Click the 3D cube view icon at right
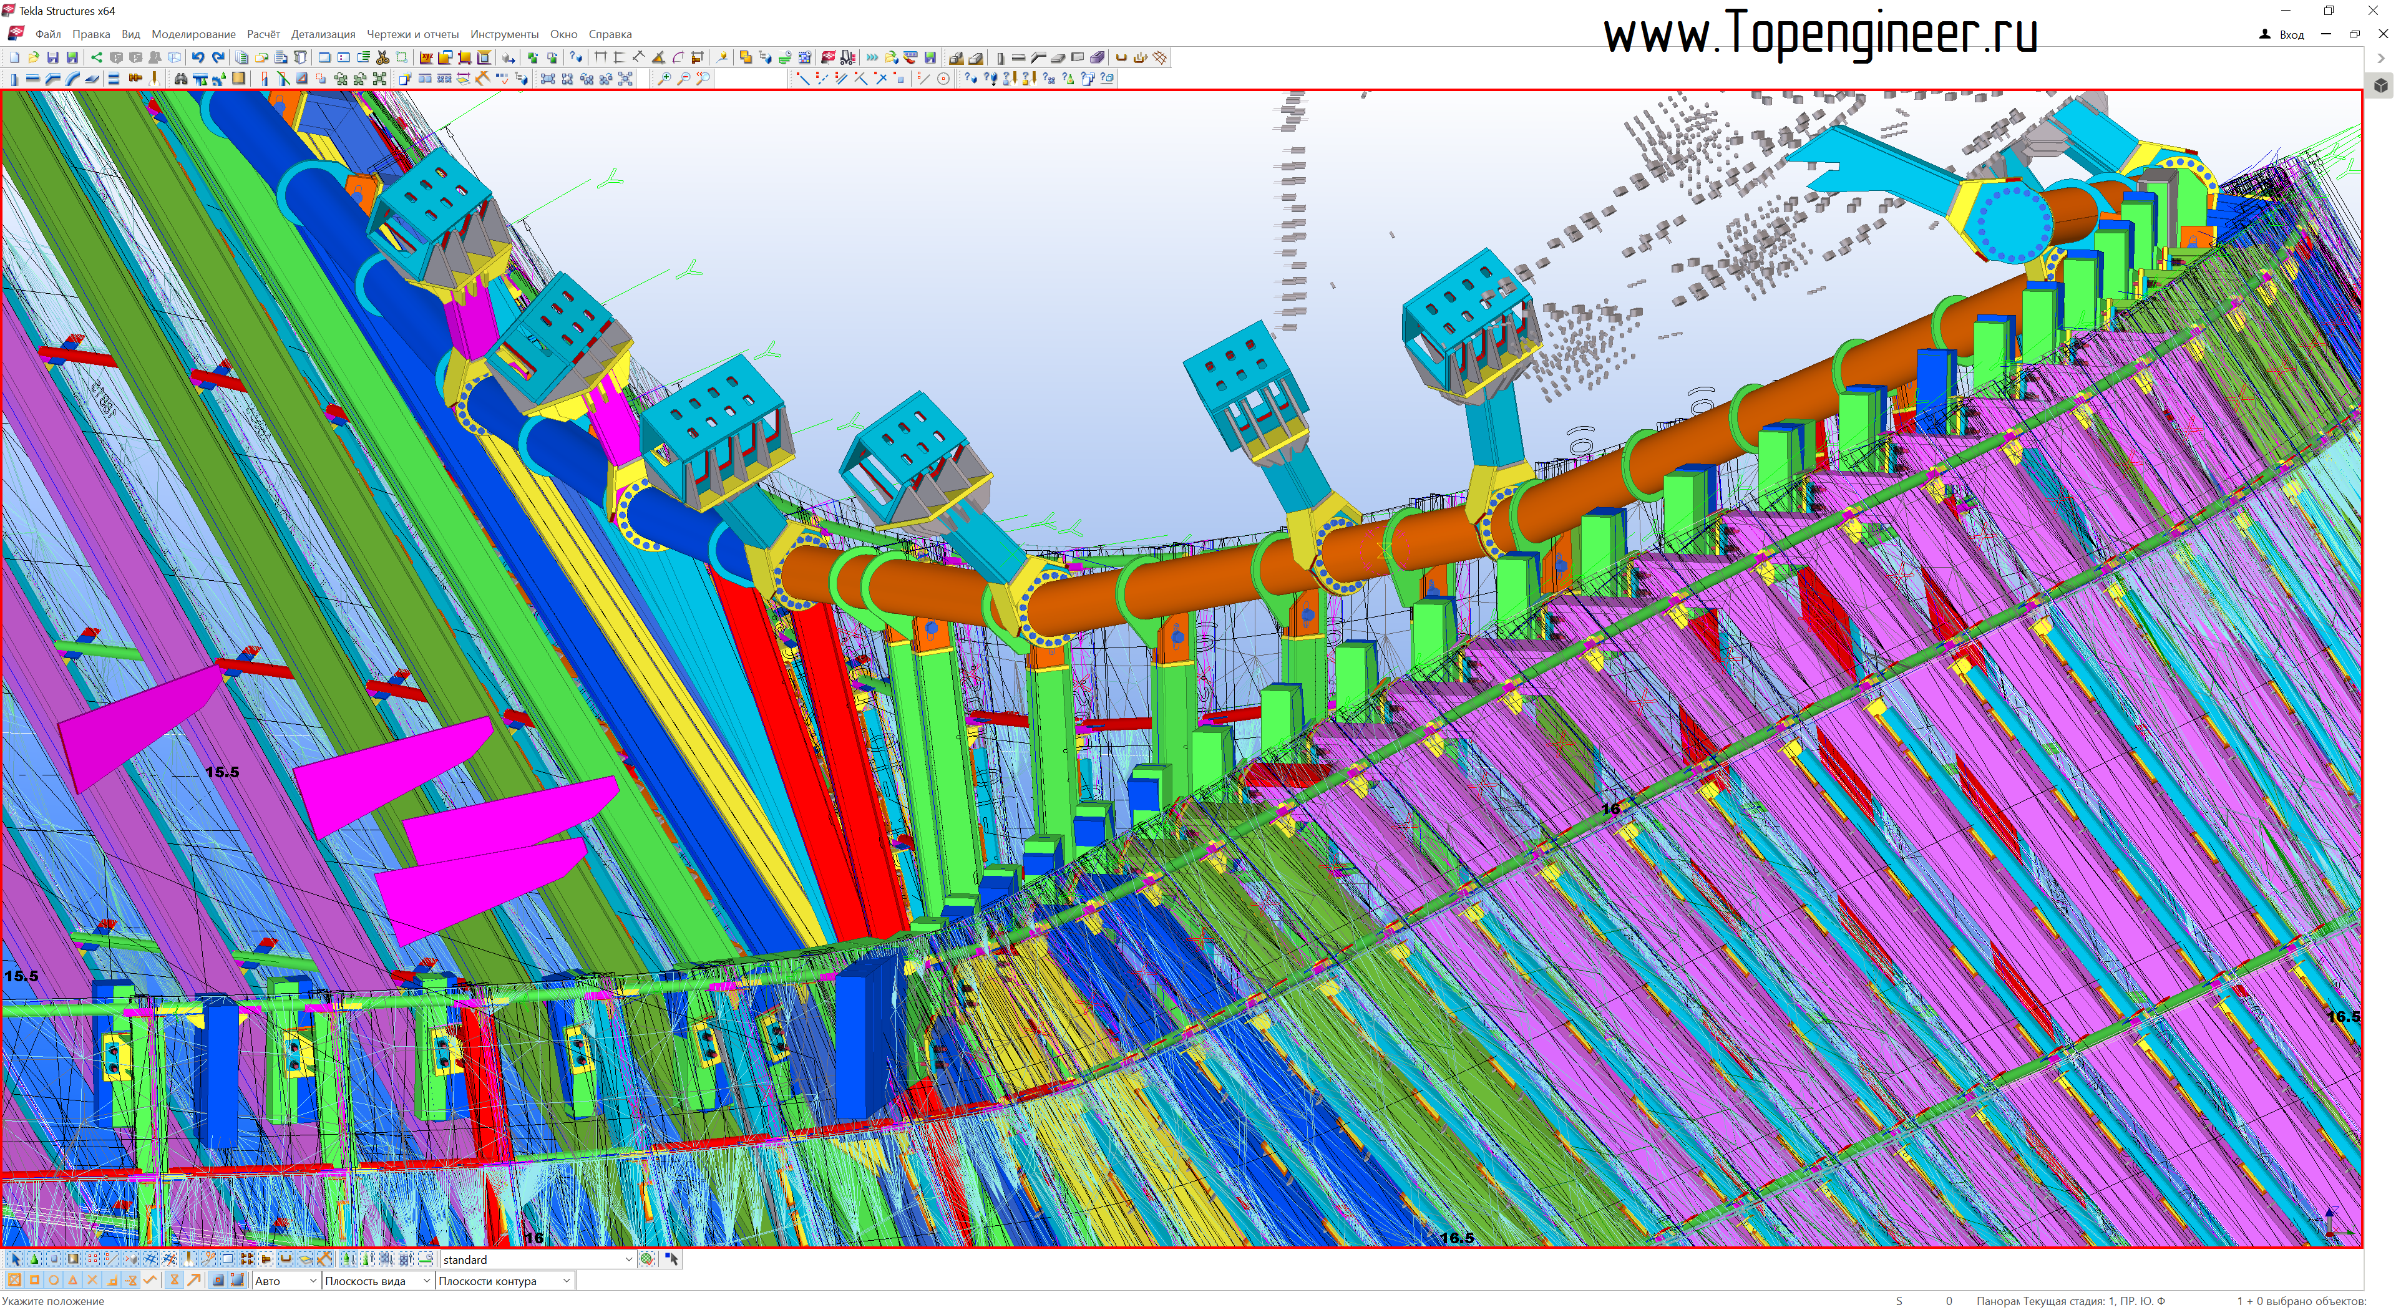The image size is (2396, 1310). (2380, 85)
